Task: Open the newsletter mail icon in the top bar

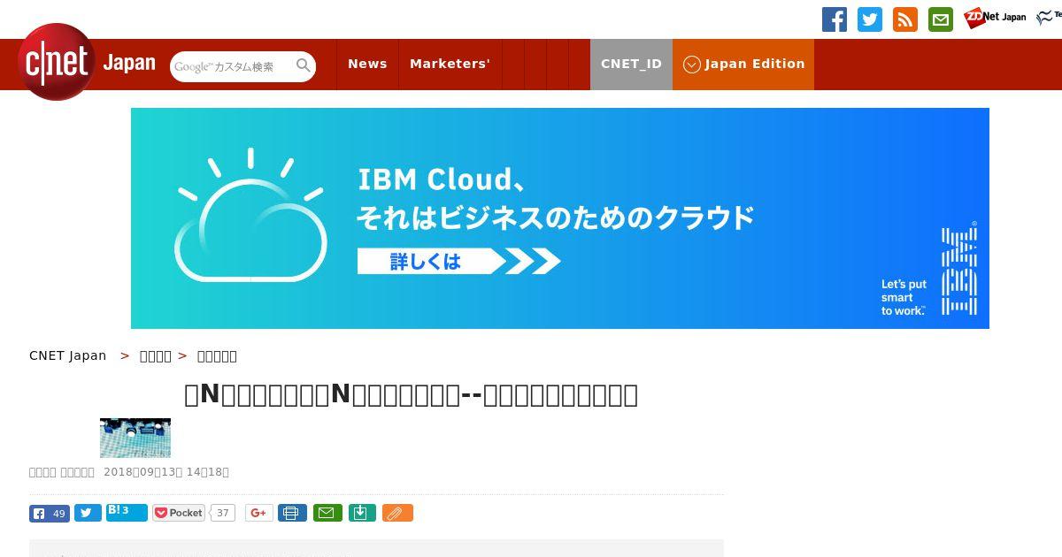Action: click(941, 19)
